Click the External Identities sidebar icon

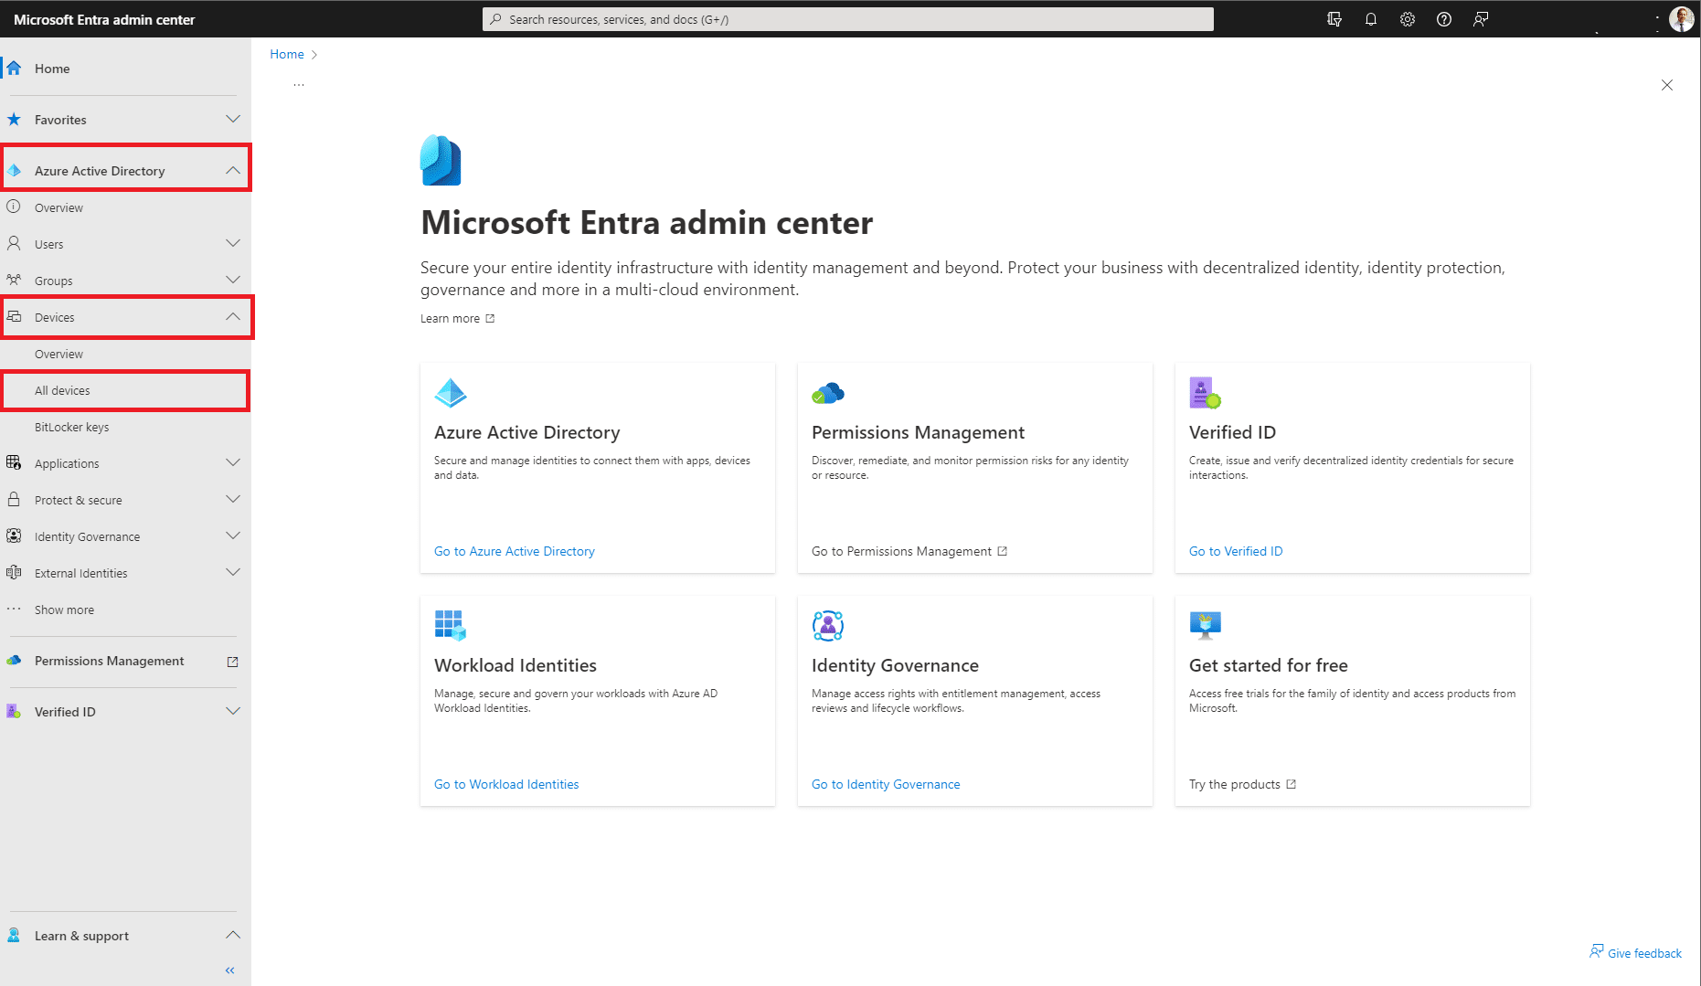(x=14, y=573)
